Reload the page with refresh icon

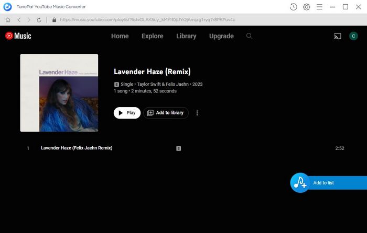pos(39,20)
